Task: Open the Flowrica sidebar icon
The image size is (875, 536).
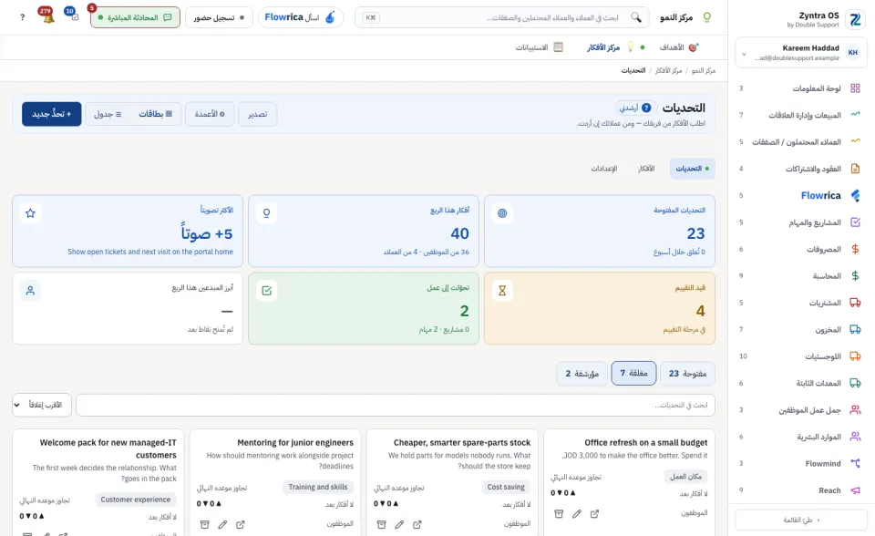Action: [x=855, y=195]
